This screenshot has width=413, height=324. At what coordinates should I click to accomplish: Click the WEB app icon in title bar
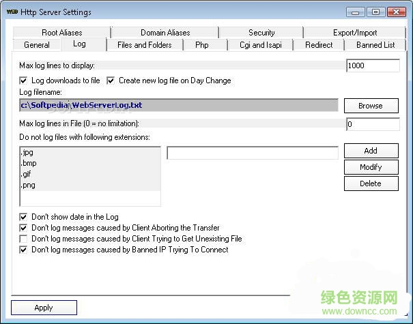12,12
